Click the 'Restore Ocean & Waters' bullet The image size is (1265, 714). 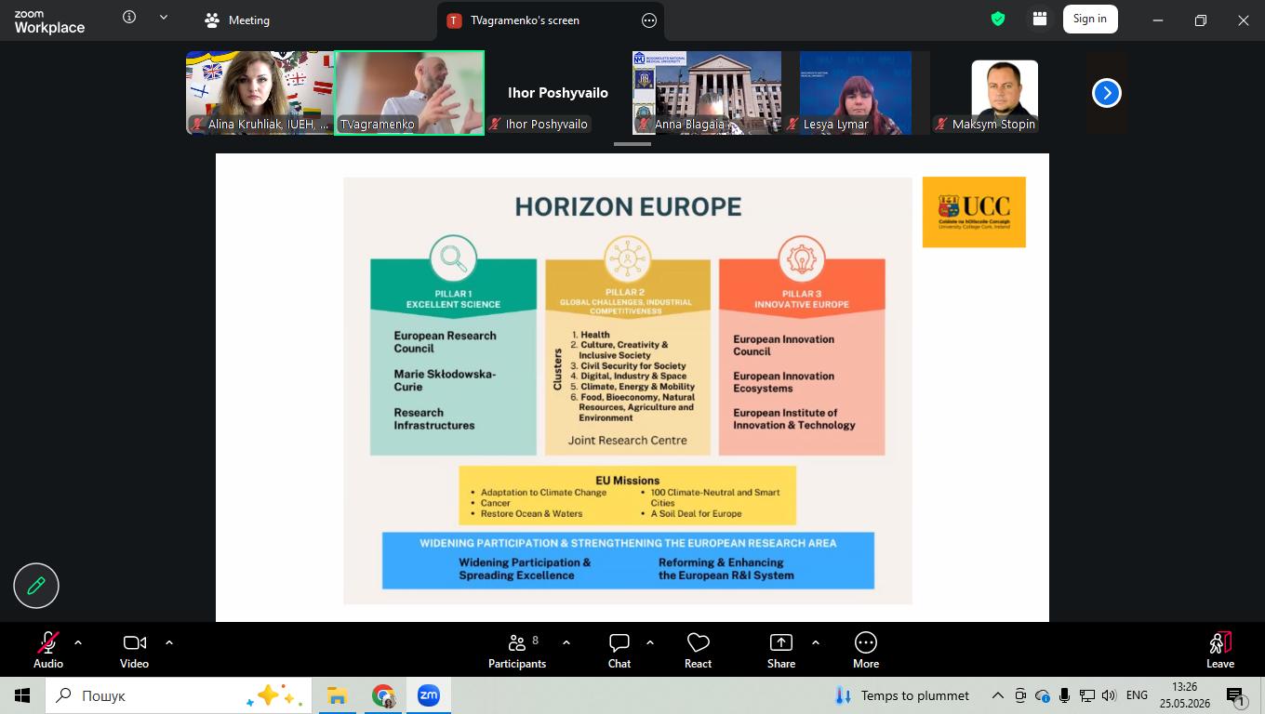pos(531,514)
